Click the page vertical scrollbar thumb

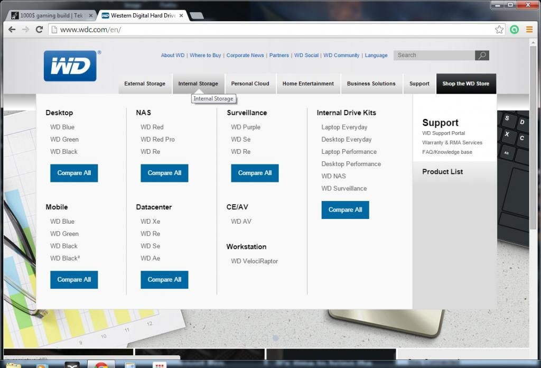[x=533, y=138]
